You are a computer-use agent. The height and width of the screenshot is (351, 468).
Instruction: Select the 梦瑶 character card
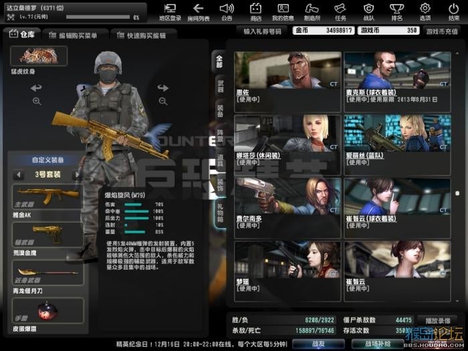[x=287, y=271]
